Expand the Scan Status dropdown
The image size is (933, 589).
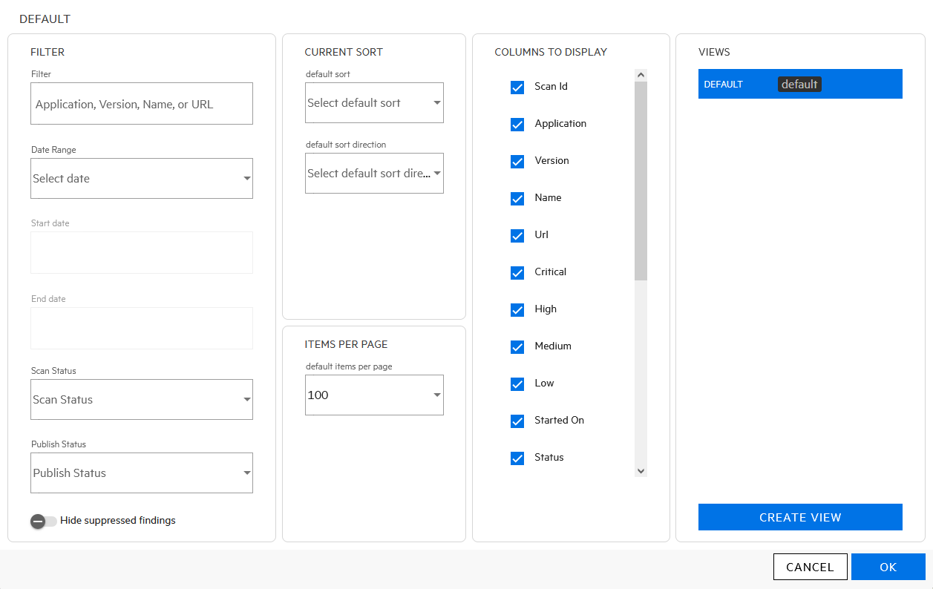point(141,399)
